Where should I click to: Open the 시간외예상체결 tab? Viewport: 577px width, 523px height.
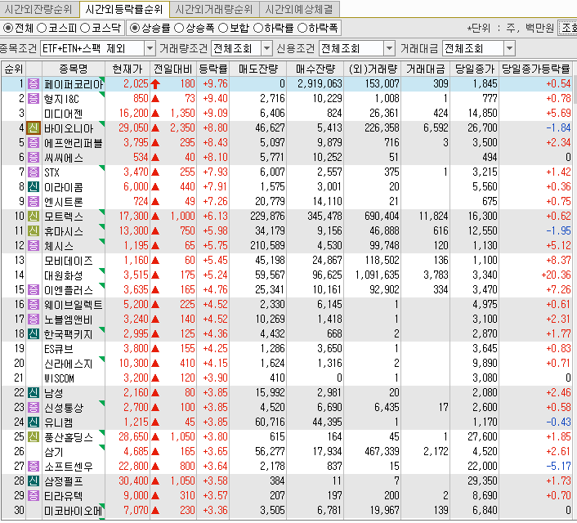point(299,9)
